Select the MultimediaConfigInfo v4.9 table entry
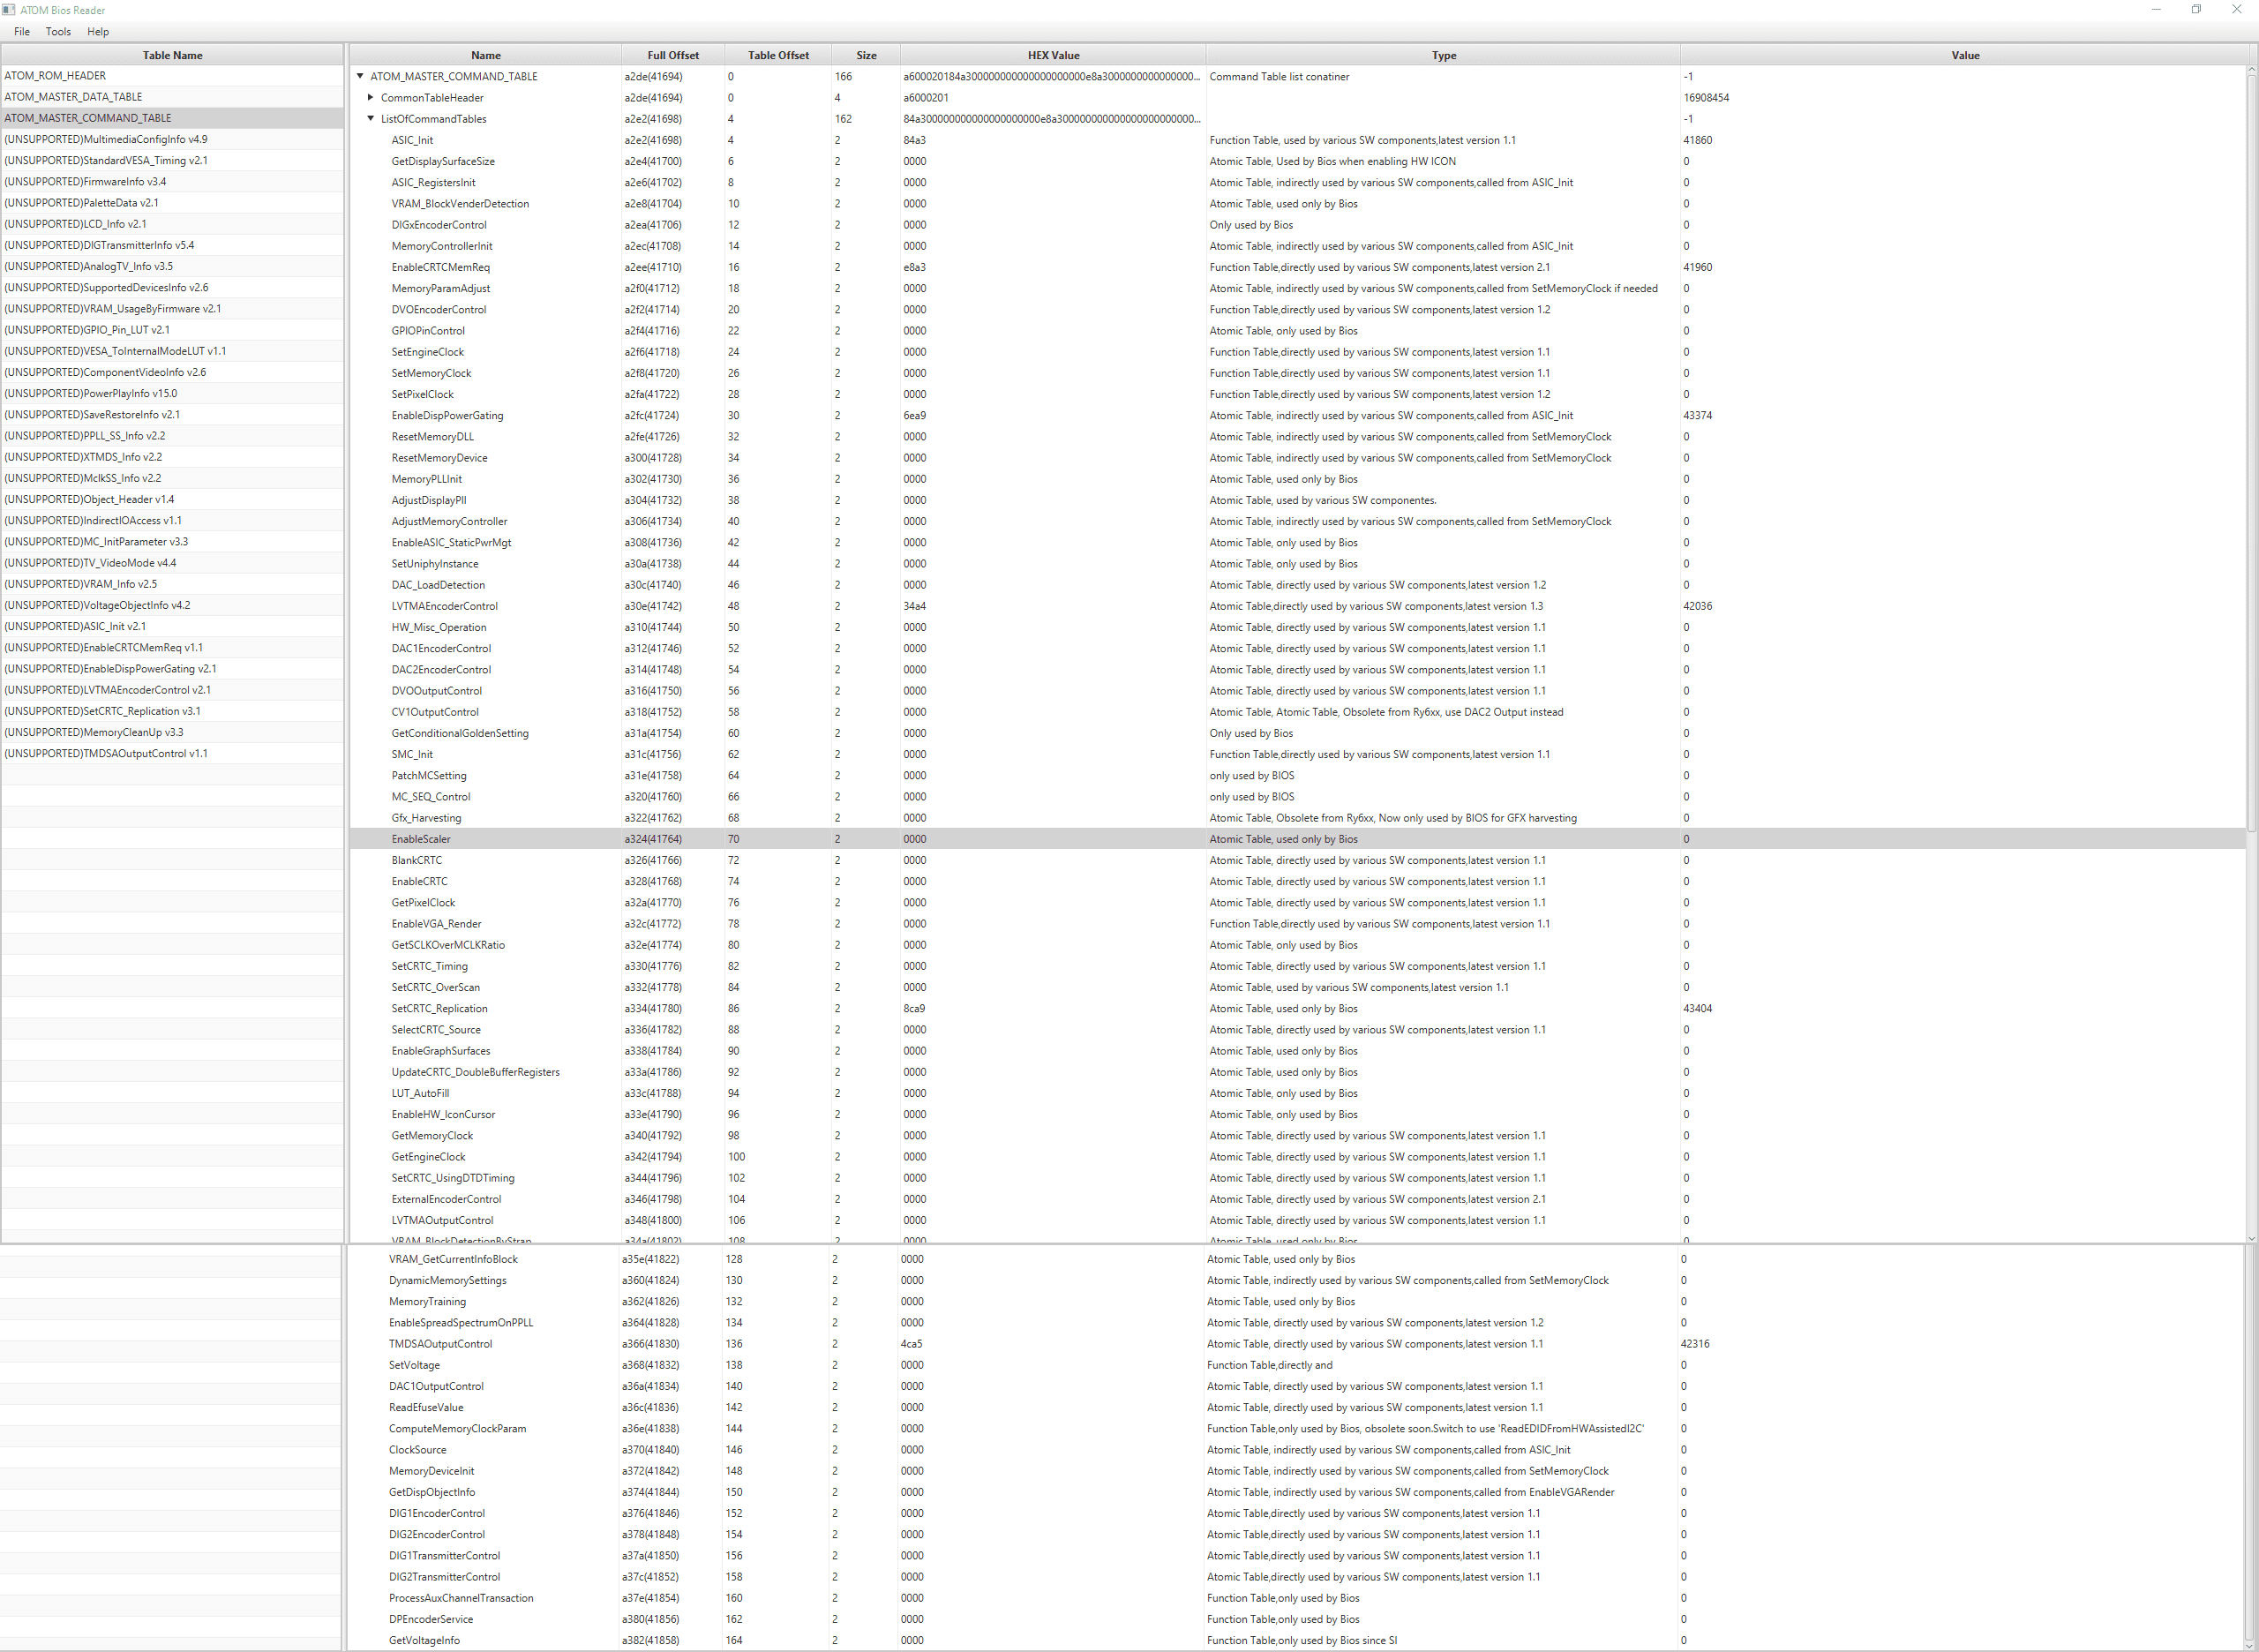 tap(172, 139)
